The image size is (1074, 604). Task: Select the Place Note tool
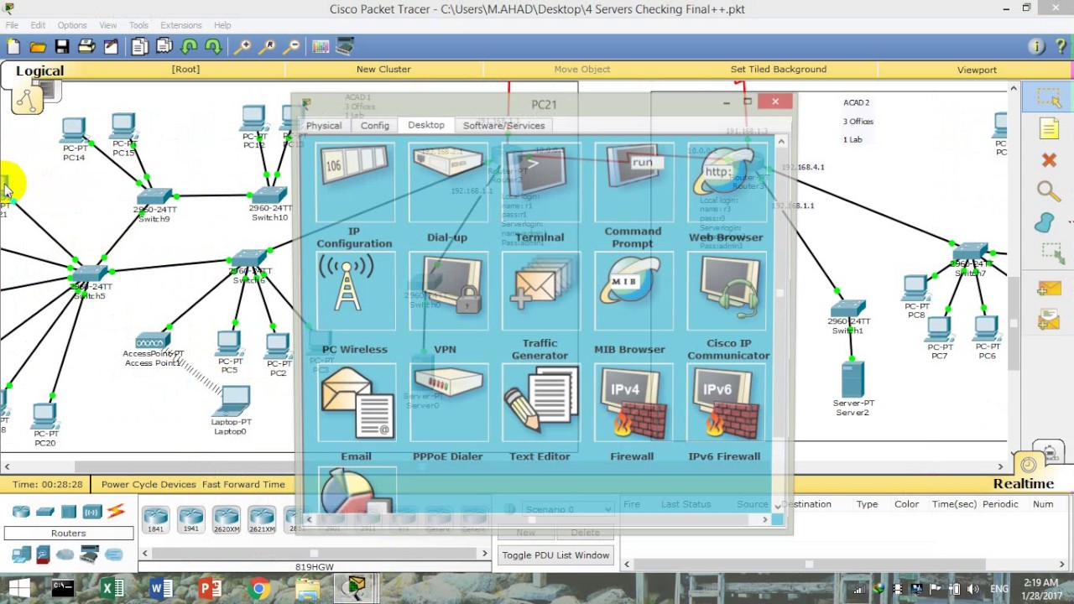1049,128
